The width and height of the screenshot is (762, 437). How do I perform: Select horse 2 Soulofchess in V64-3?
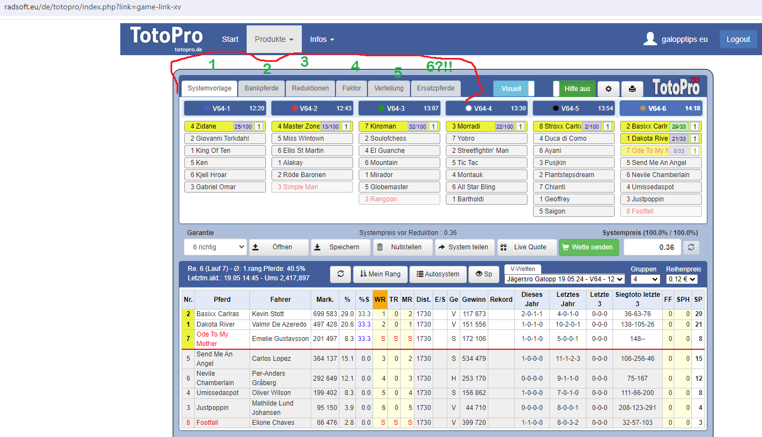[399, 138]
